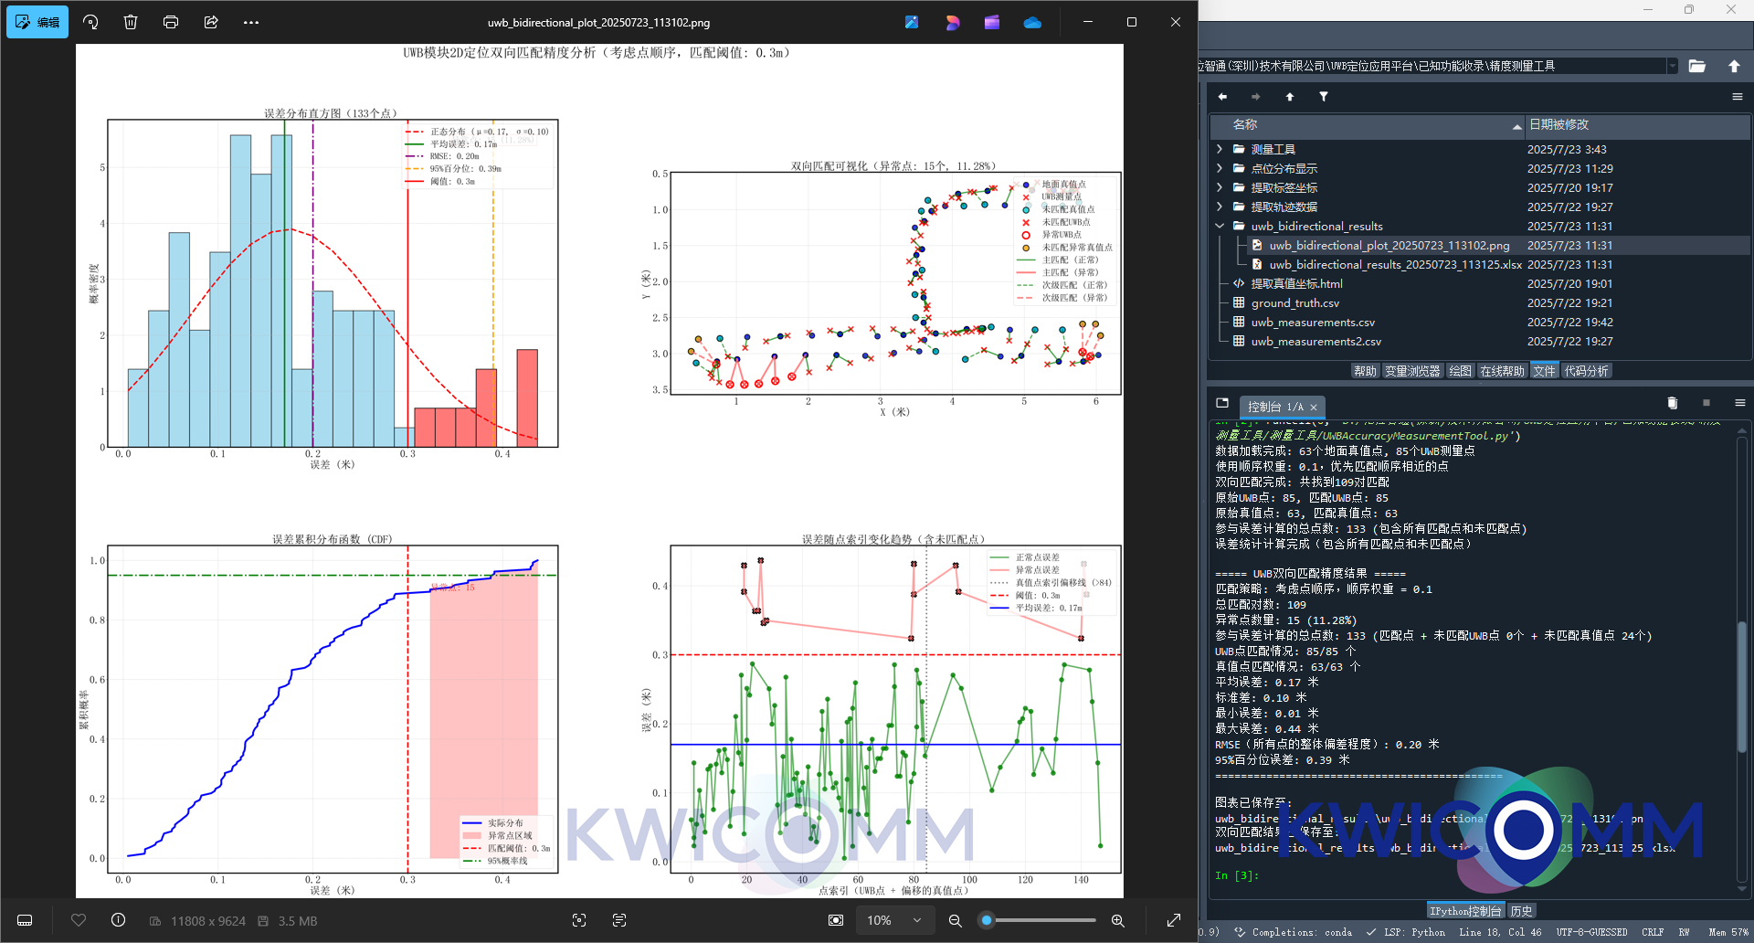The height and width of the screenshot is (943, 1754).
Task: Zoom in on the image
Action: point(1118,920)
